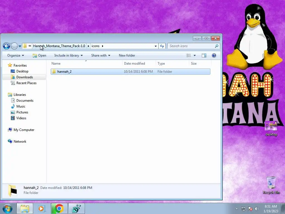The width and height of the screenshot is (285, 214).
Task: Open Desktop in Favorites
Action: click(x=22, y=71)
